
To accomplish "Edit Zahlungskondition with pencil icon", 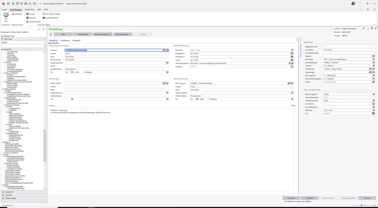I will (292, 63).
